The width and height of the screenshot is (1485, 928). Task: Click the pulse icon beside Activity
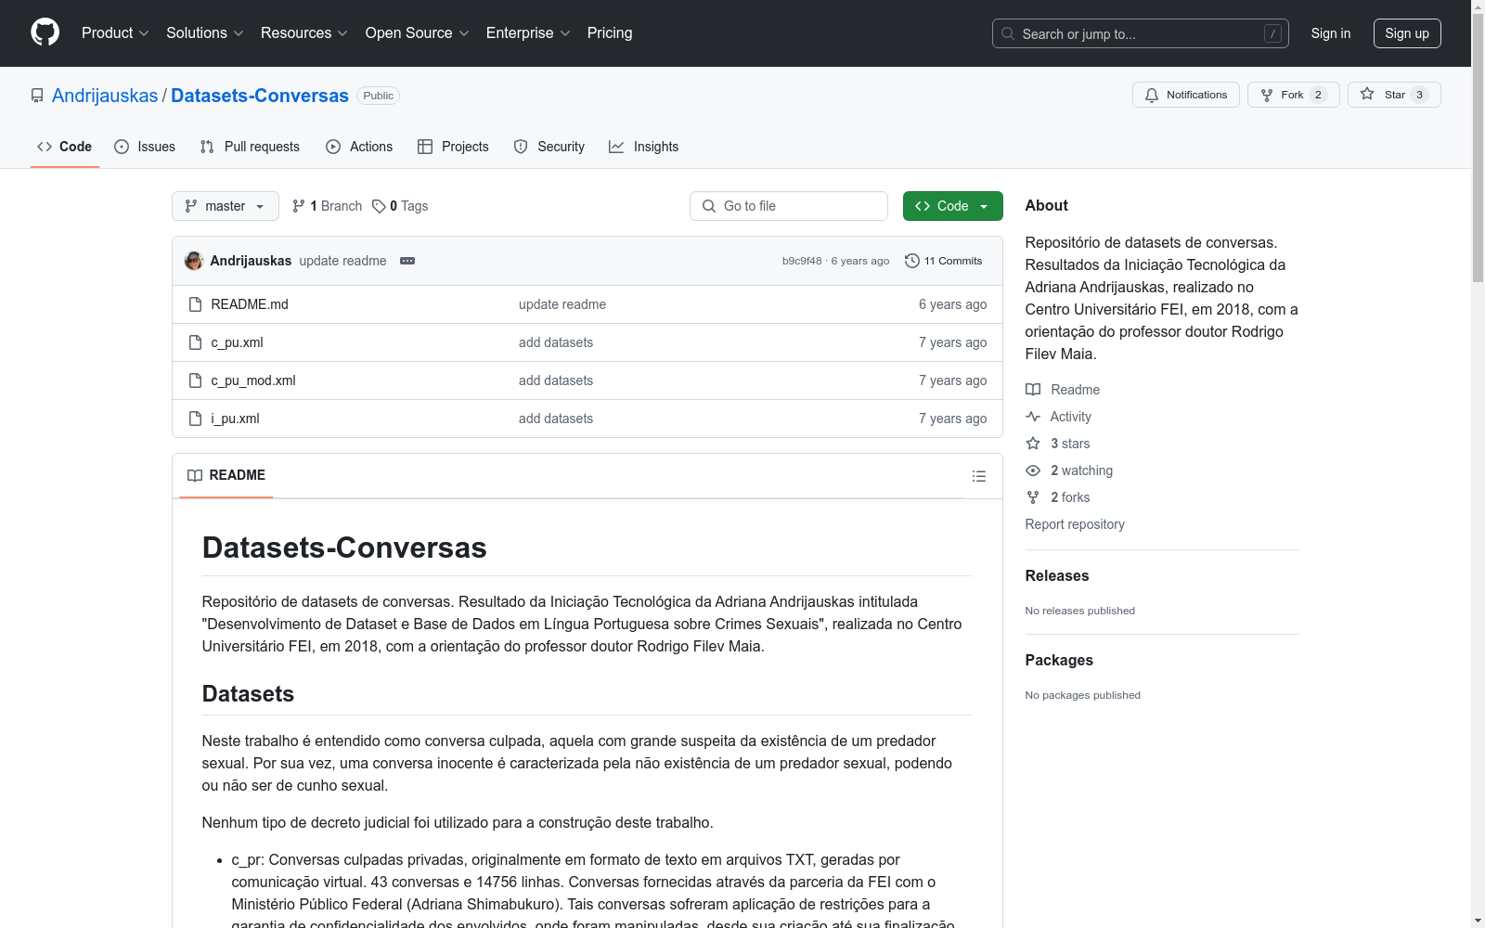pos(1033,417)
